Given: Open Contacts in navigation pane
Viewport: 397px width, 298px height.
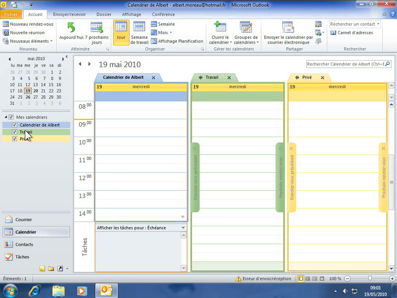Looking at the screenshot, I should click(x=36, y=244).
